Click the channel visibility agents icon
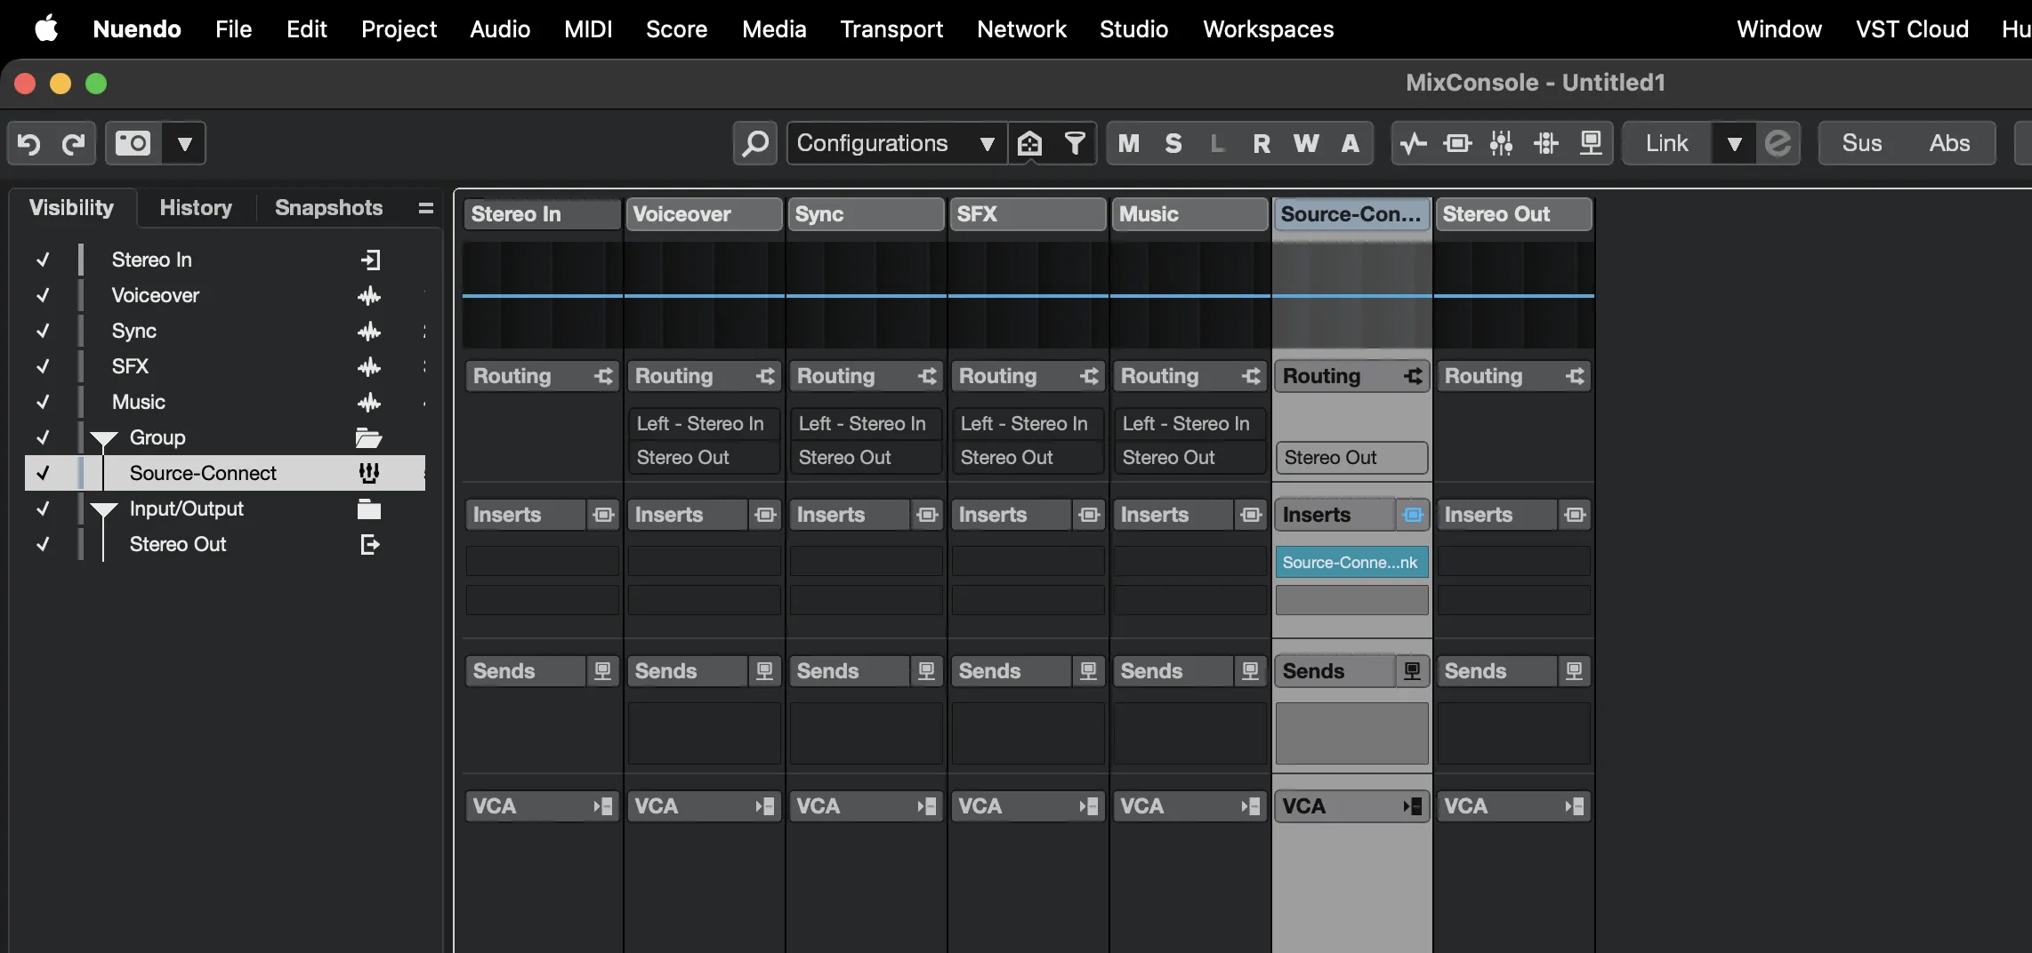Screen dimensions: 2032x953 click(1030, 143)
